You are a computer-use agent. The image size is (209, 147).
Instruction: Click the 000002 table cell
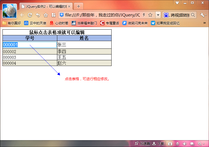[x=30, y=51]
